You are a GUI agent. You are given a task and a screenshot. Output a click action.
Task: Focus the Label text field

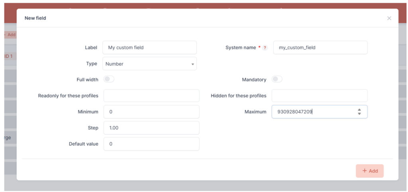click(x=149, y=48)
